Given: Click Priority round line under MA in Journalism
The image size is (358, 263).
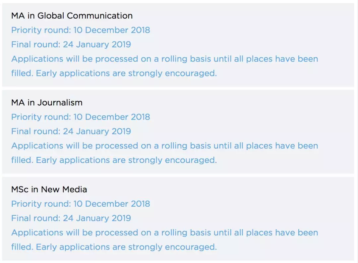Looking at the screenshot, I should coord(81,117).
